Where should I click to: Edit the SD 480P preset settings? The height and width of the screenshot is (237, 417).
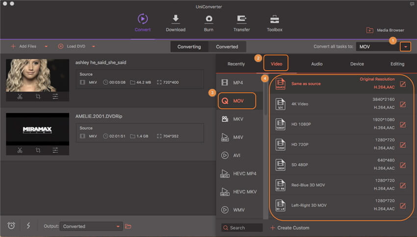click(403, 165)
